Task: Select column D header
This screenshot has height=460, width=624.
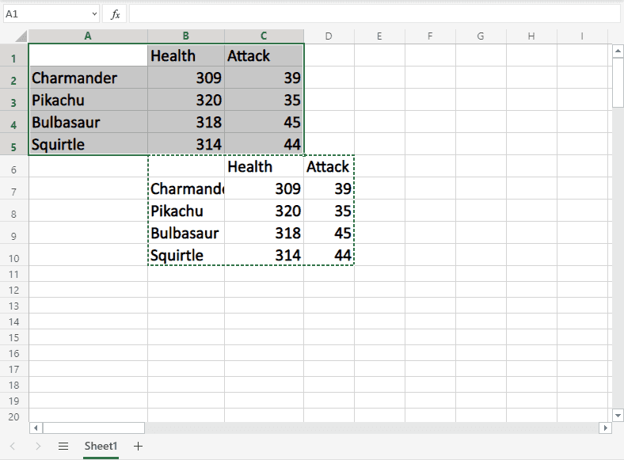Action: (x=329, y=36)
